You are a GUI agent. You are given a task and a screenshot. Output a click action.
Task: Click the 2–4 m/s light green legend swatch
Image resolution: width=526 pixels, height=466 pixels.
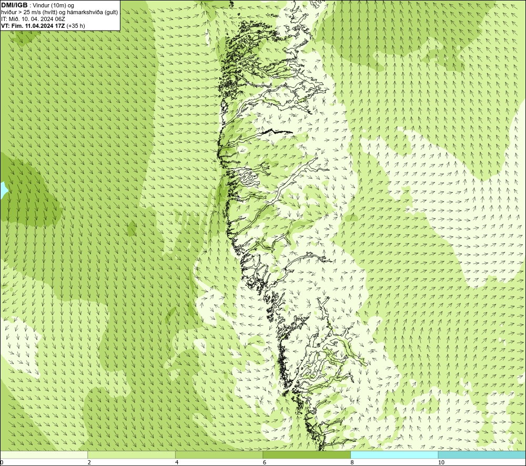pyautogui.click(x=131, y=454)
